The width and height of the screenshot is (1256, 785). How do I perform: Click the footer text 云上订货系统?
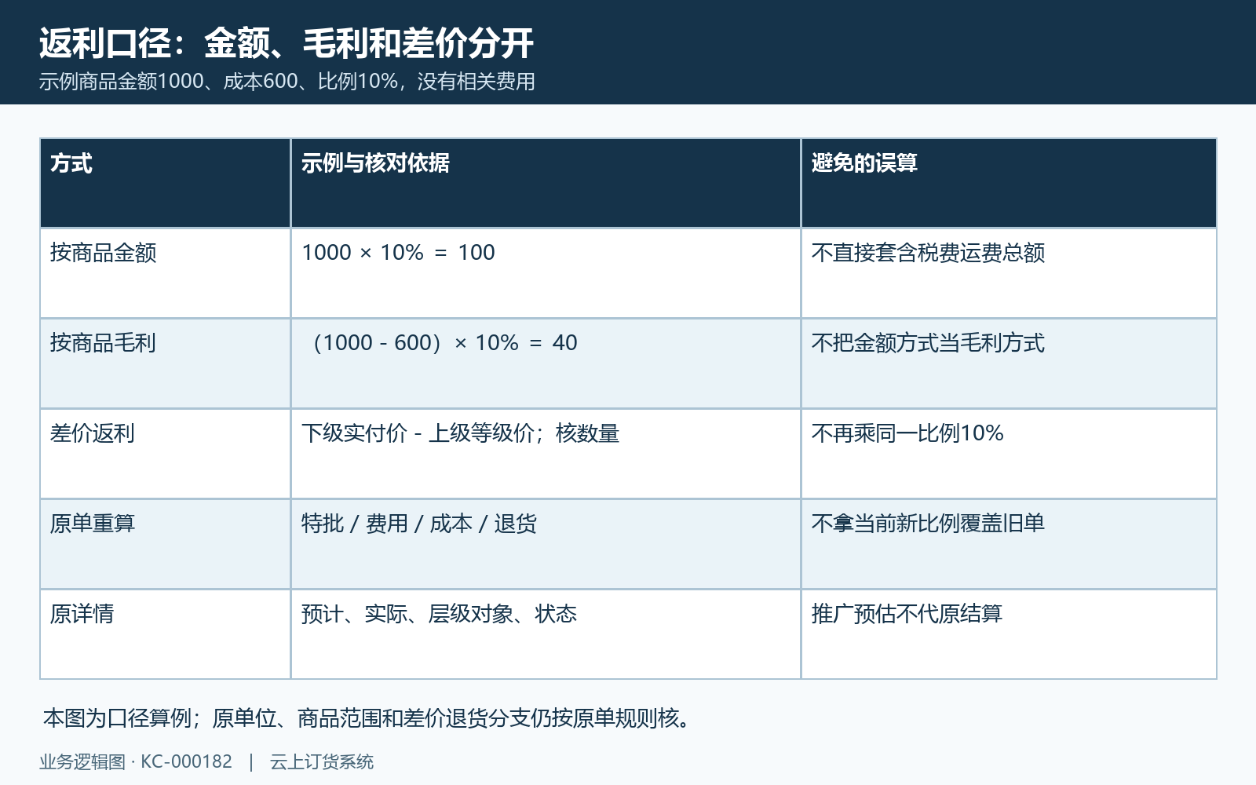pos(322,762)
